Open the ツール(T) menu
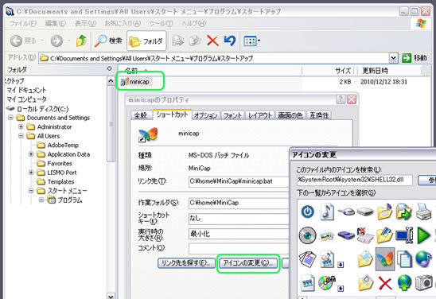436x299 pixels. pyautogui.click(x=161, y=24)
